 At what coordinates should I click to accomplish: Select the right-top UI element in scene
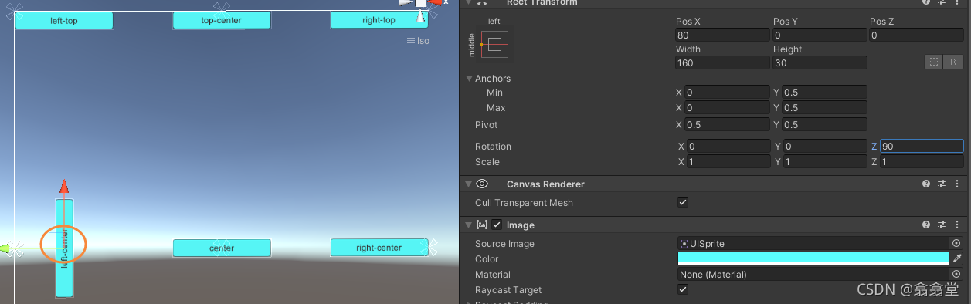coord(379,20)
